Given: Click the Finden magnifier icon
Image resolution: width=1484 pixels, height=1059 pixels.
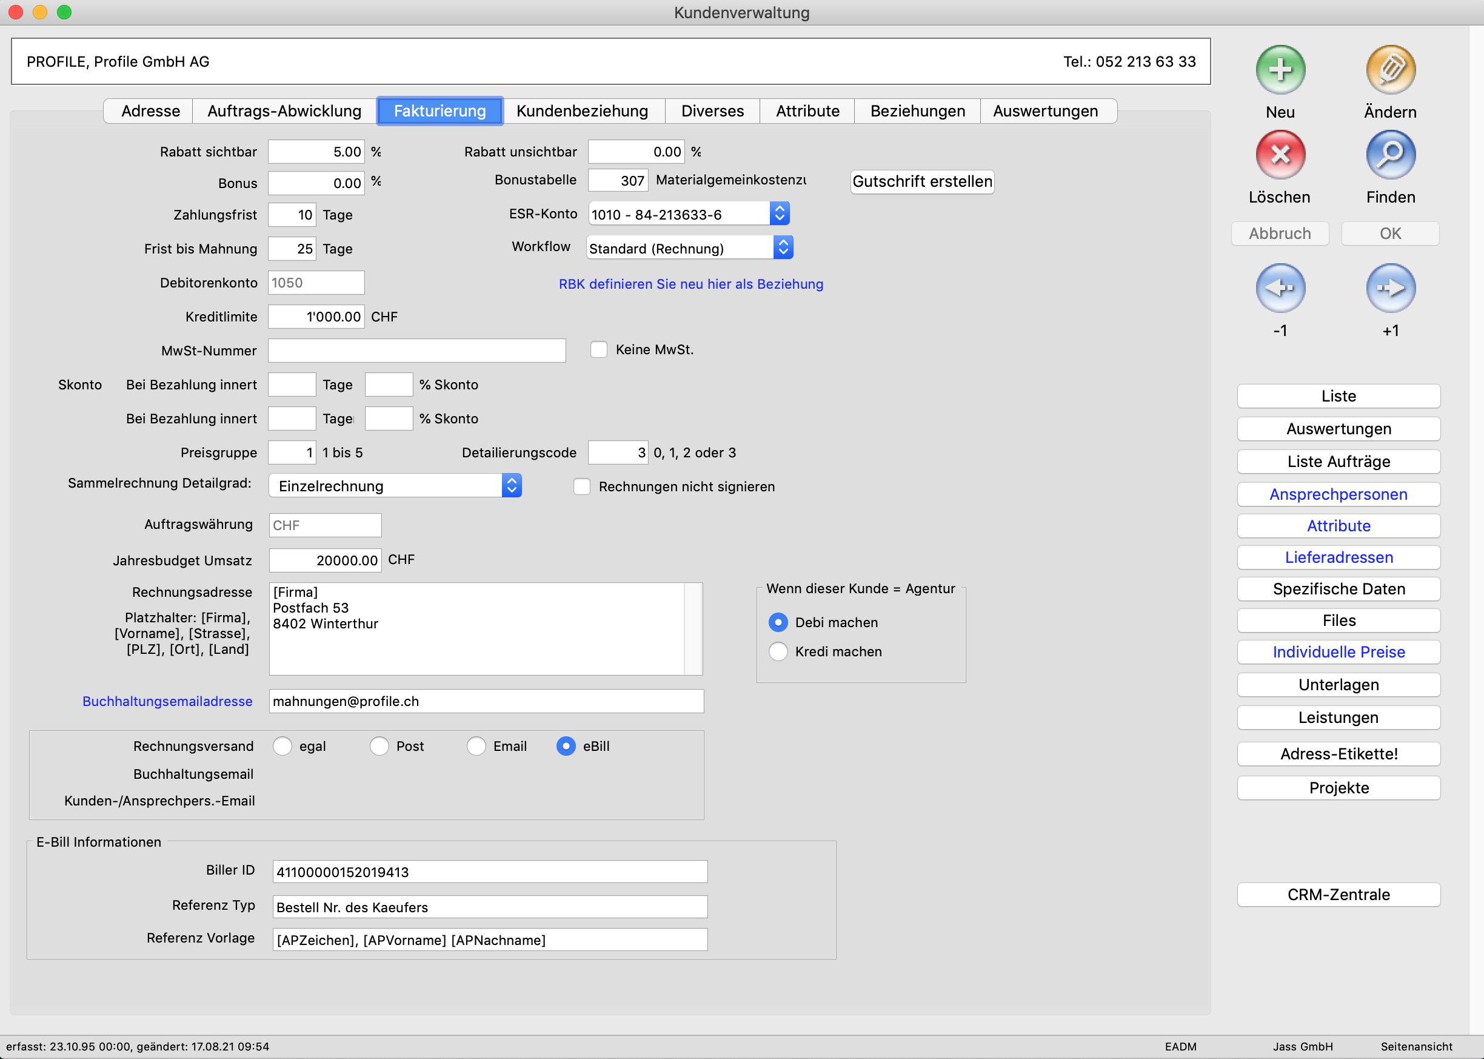Looking at the screenshot, I should pos(1390,155).
